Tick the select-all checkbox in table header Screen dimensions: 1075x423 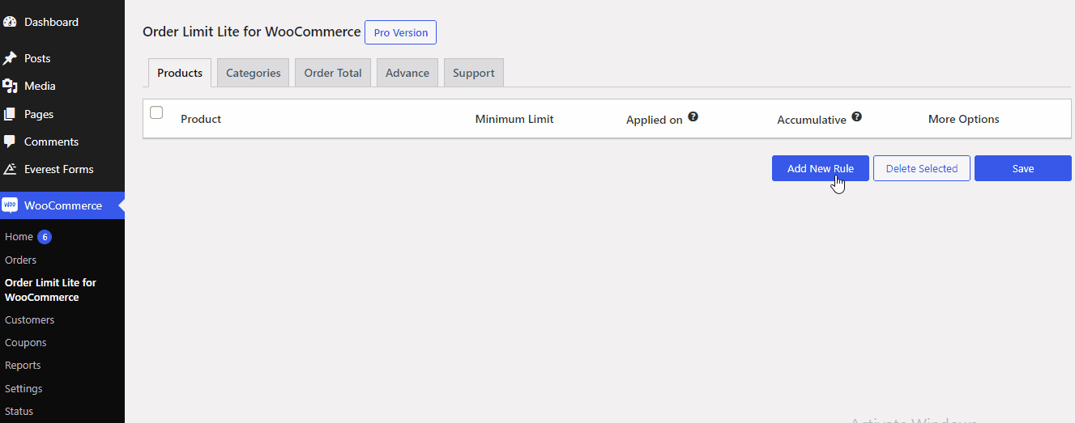[x=156, y=112]
